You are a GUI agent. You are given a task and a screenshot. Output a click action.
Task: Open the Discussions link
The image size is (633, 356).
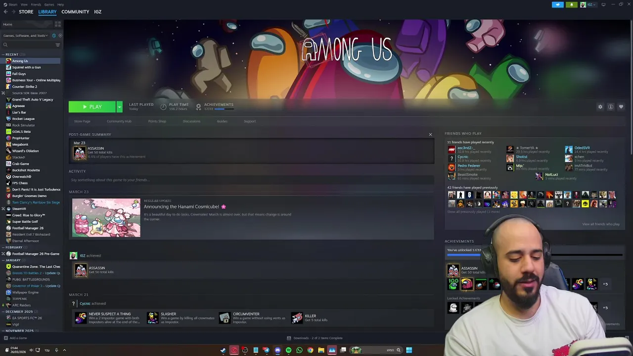click(191, 121)
